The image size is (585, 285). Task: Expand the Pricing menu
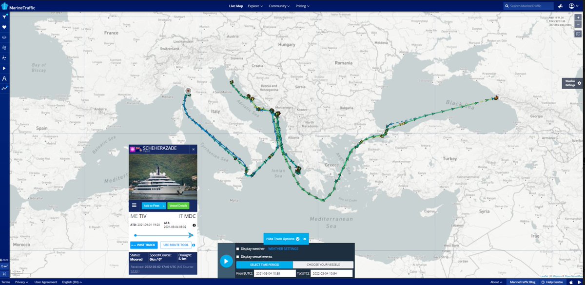[303, 6]
